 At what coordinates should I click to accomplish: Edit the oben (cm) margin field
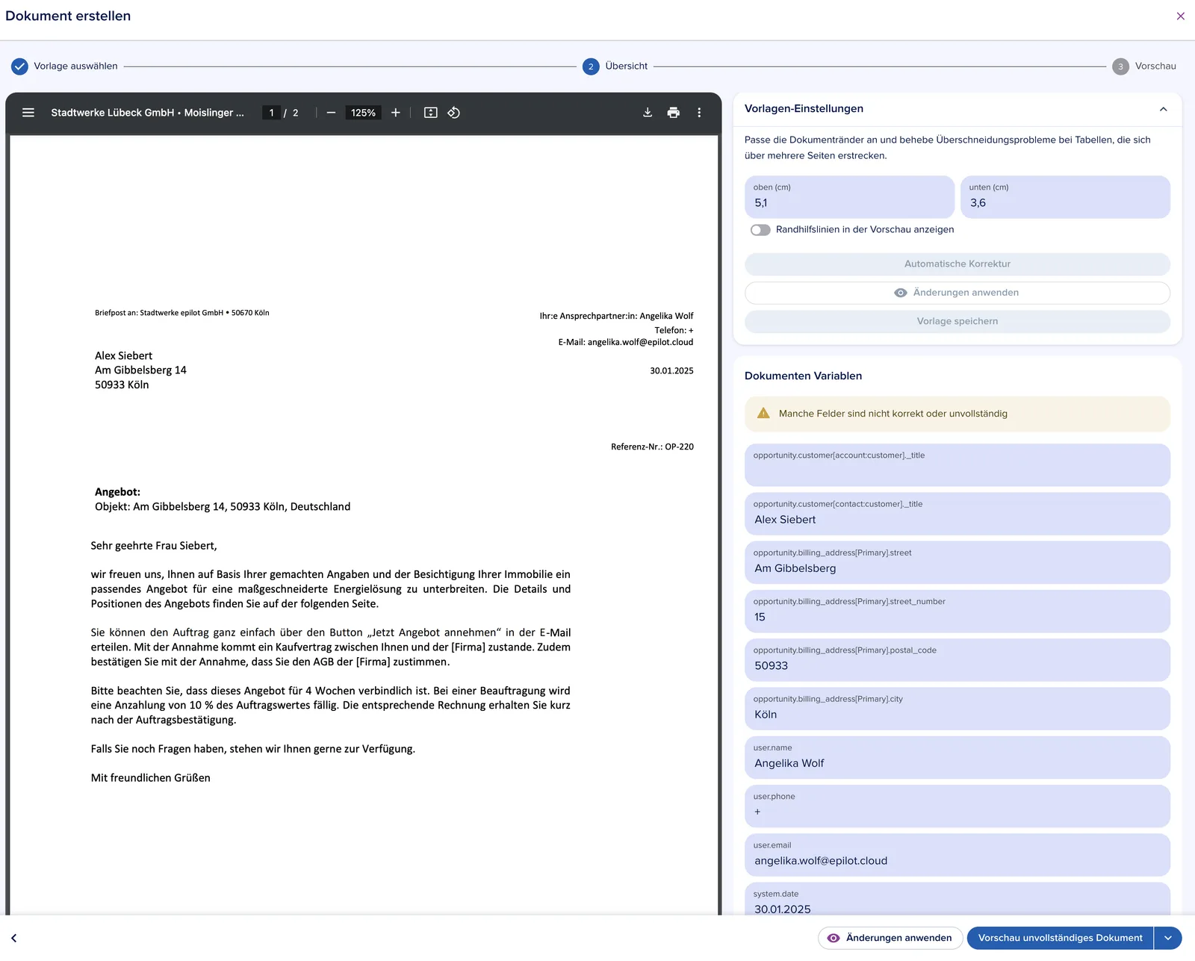coord(850,197)
